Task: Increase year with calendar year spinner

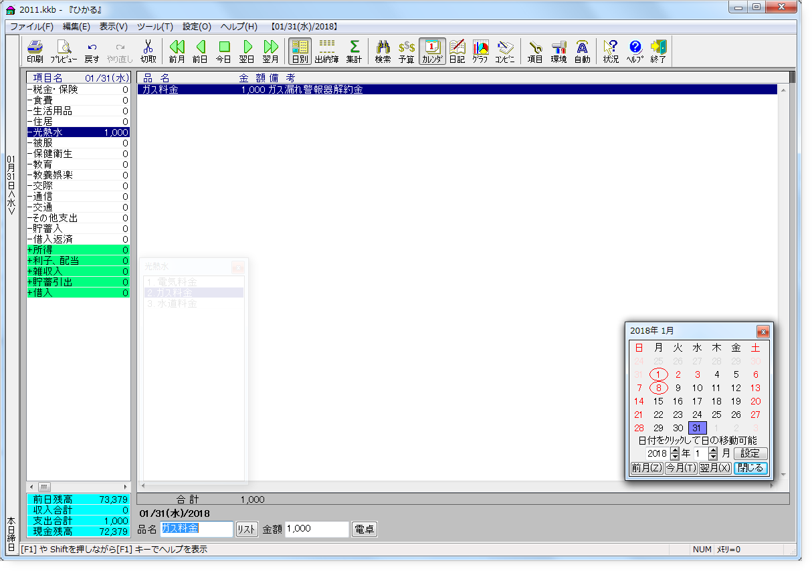Action: (x=674, y=450)
